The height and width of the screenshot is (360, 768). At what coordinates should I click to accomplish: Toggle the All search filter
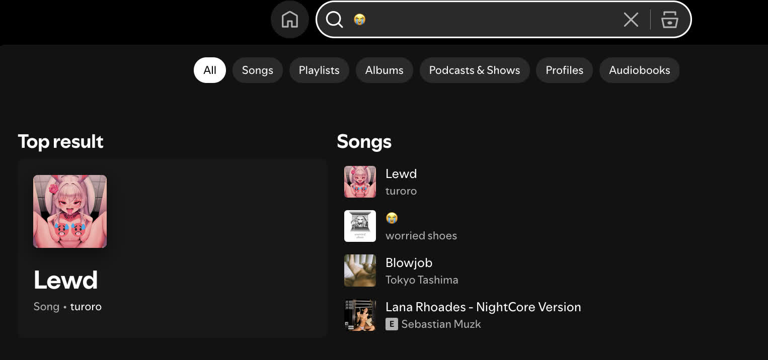coord(210,70)
